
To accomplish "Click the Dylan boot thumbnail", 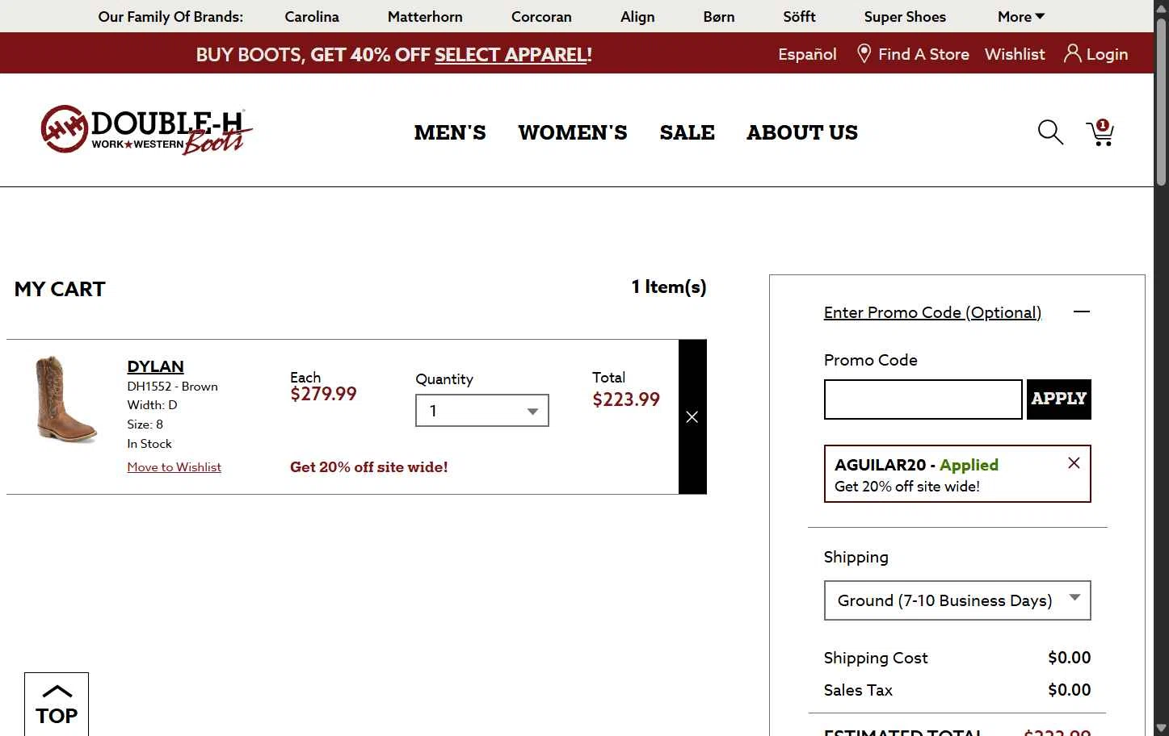I will [x=66, y=399].
